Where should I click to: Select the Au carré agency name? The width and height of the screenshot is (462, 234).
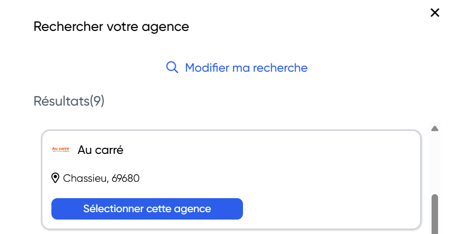point(100,150)
